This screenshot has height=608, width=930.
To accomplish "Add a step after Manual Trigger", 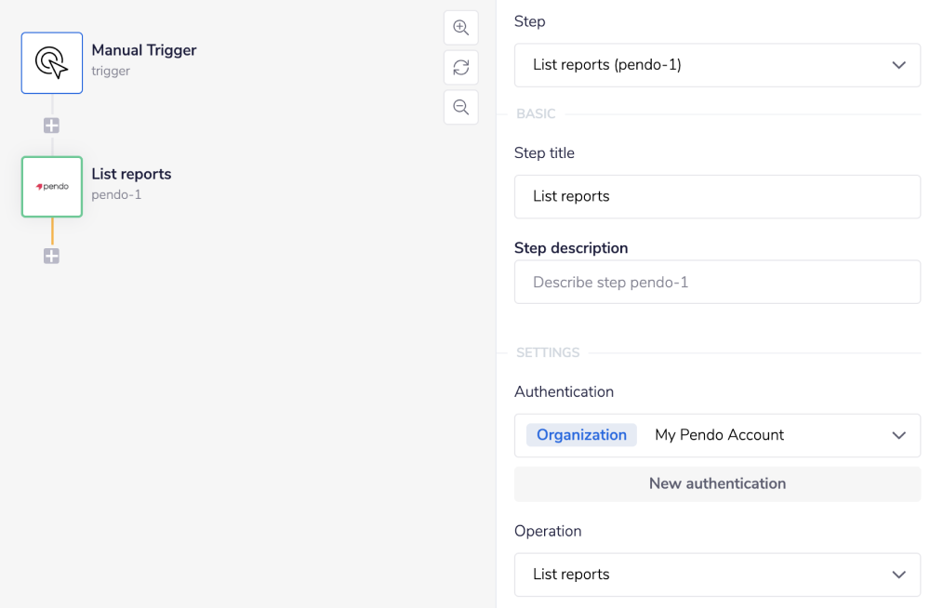I will point(51,125).
